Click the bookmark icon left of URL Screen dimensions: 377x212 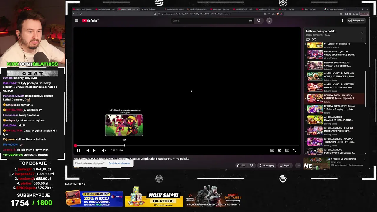pyautogui.click(x=155, y=14)
